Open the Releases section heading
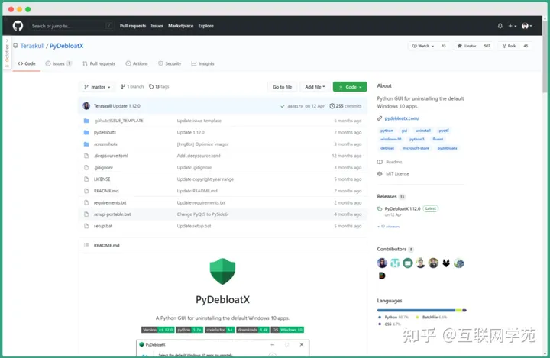 (387, 196)
